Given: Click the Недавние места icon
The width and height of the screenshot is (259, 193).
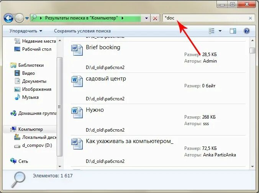Looking at the screenshot, I should [17, 41].
